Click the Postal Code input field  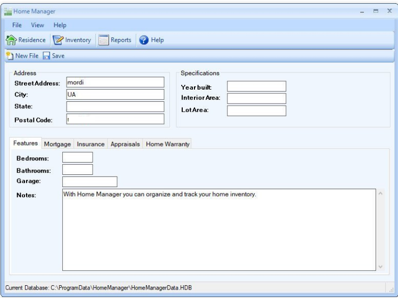(x=115, y=119)
